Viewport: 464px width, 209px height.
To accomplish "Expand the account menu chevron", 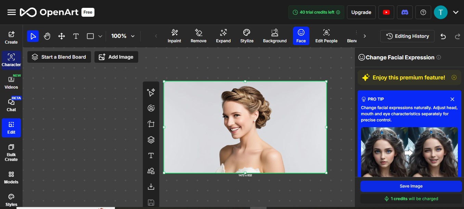I will point(455,13).
